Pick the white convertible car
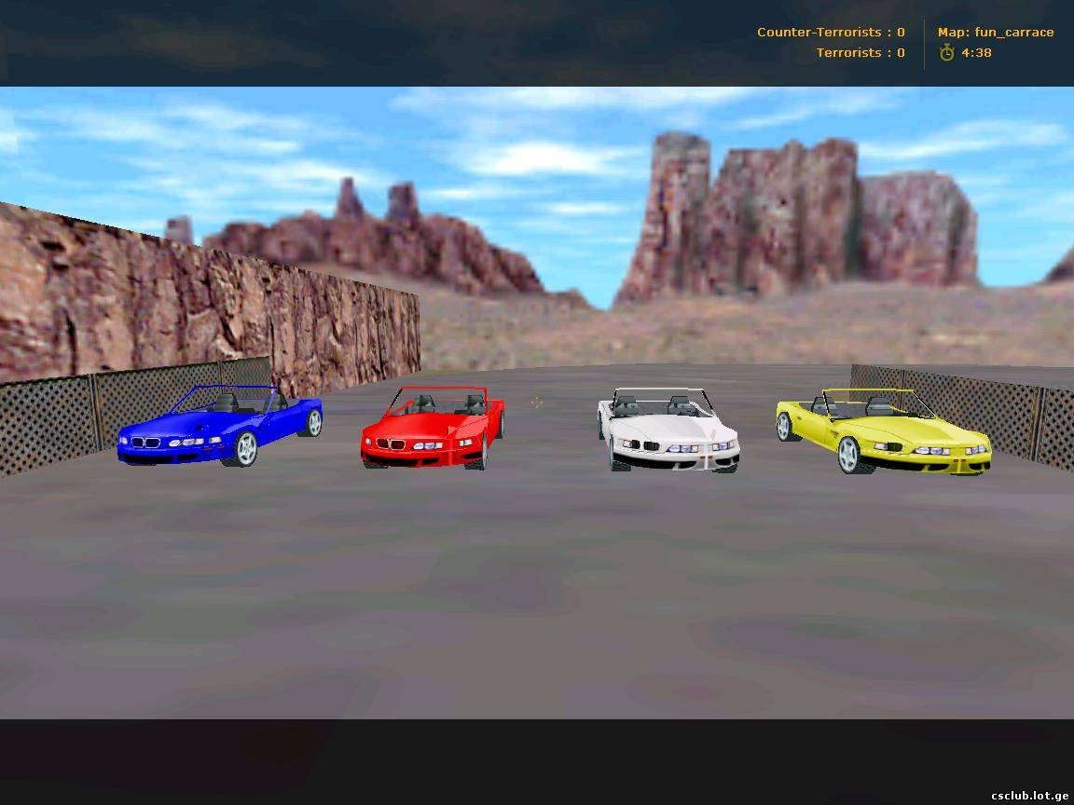The height and width of the screenshot is (805, 1074). click(668, 430)
